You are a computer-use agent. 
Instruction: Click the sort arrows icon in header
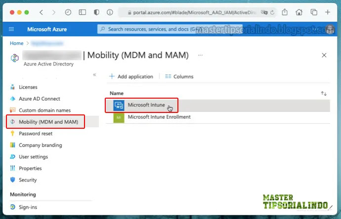click(x=324, y=94)
